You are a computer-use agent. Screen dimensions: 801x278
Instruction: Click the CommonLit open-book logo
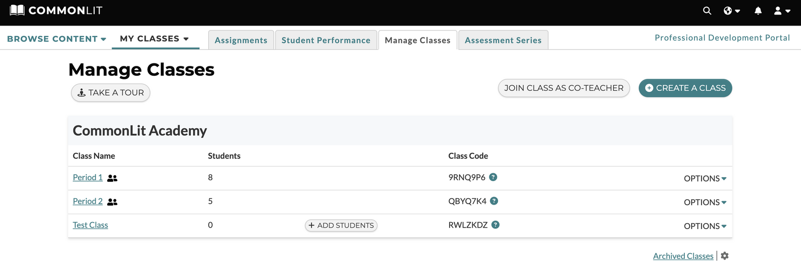[17, 10]
